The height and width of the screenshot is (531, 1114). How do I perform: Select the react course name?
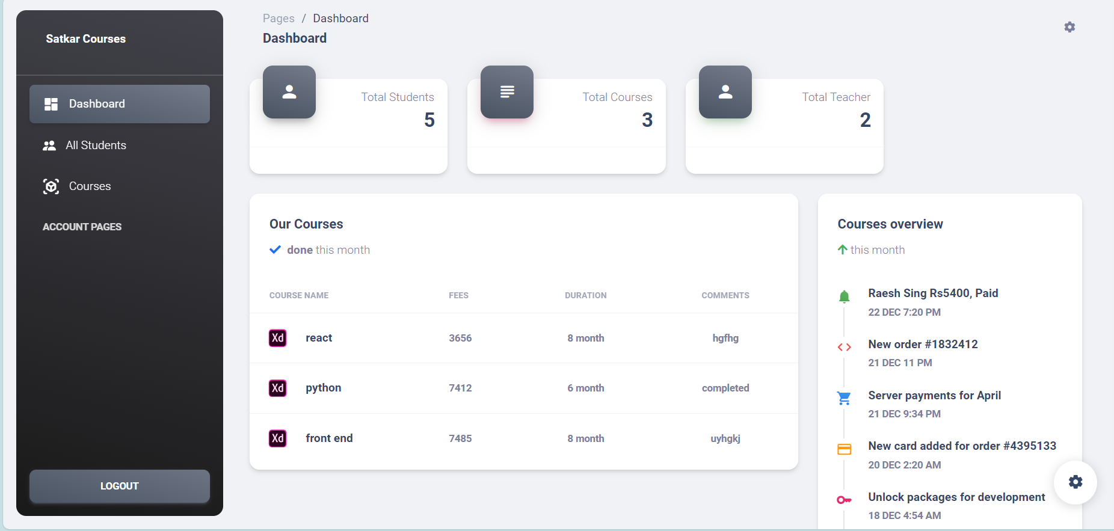319,338
